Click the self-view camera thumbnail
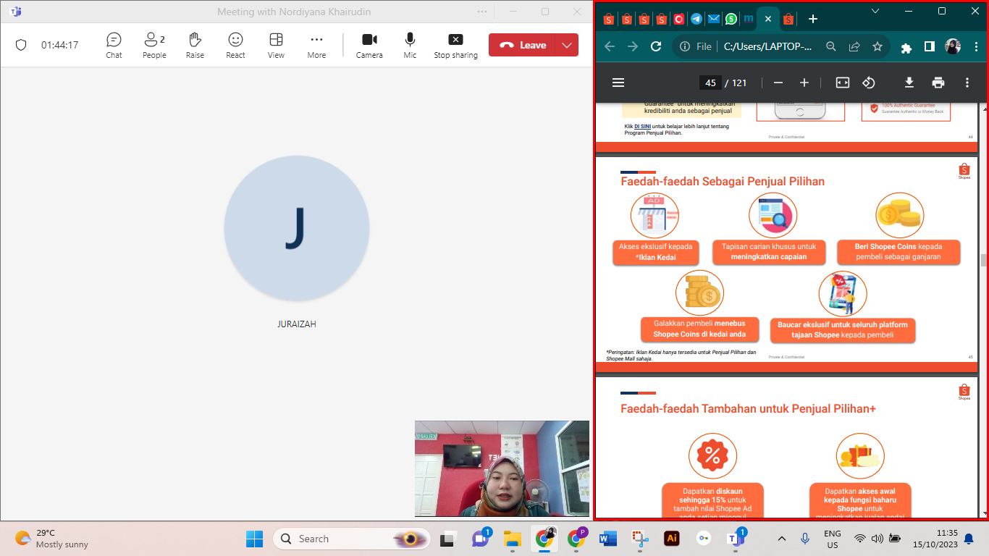Viewport: 989px width, 556px height. (502, 468)
